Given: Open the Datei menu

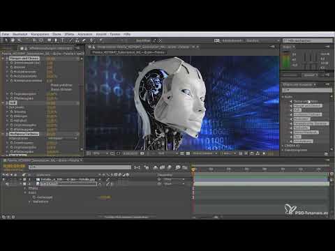Looking at the screenshot, I should (6, 34).
